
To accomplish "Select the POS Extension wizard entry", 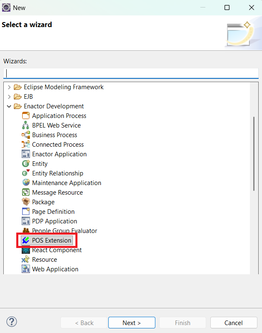I will pyautogui.click(x=51, y=240).
